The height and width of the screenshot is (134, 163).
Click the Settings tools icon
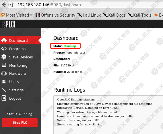pyautogui.click(x=4, y=90)
